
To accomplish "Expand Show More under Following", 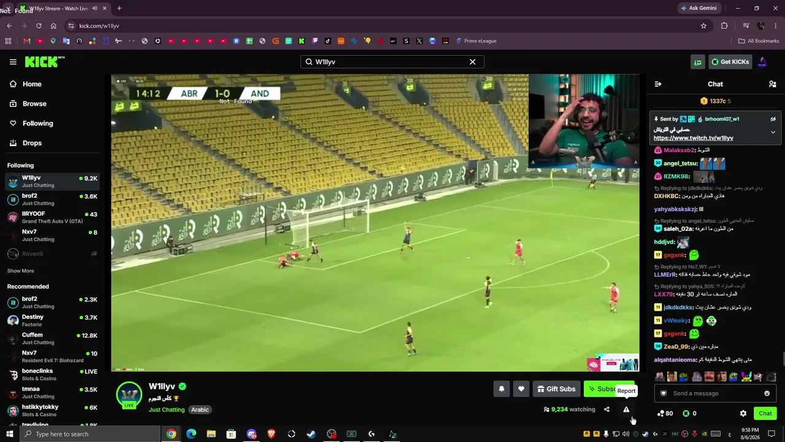I will coord(20,271).
